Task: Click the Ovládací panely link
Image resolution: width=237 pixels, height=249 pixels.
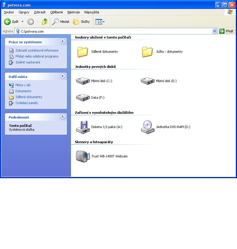Action: pyautogui.click(x=27, y=103)
